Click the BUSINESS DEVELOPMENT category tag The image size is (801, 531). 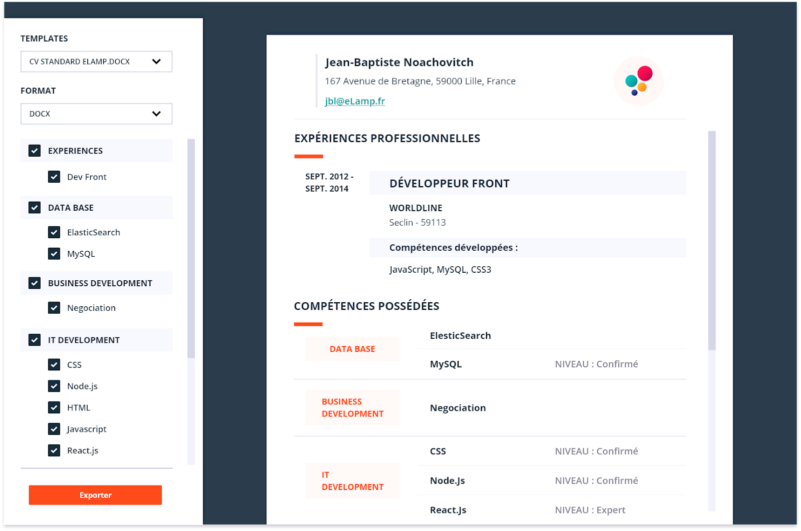coord(352,407)
